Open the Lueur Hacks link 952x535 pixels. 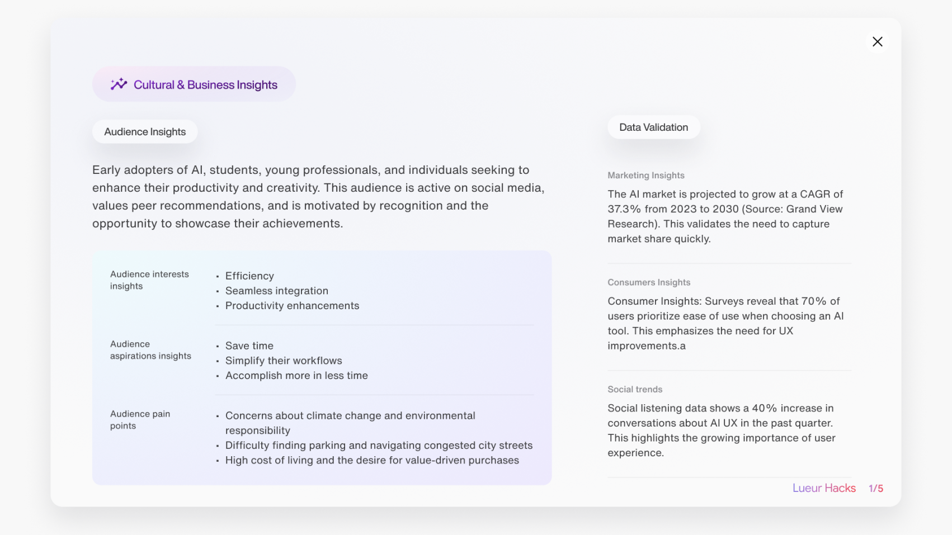click(x=823, y=488)
